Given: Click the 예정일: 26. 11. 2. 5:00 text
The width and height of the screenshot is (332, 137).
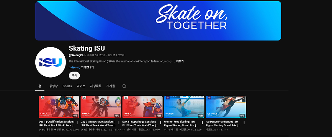Looking at the screenshot, I should (190, 130).
